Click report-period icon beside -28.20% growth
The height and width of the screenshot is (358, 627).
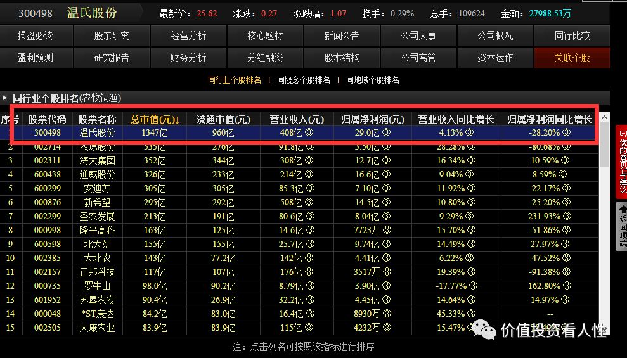566,132
